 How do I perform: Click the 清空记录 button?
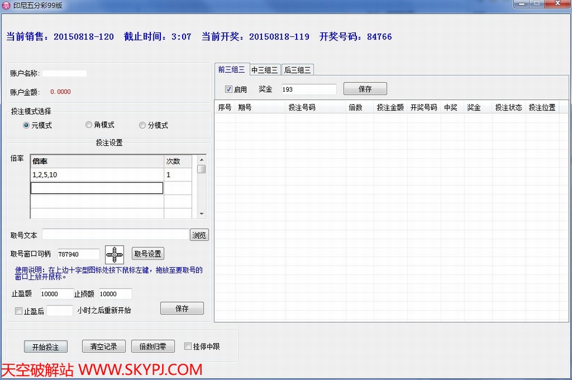104,347
